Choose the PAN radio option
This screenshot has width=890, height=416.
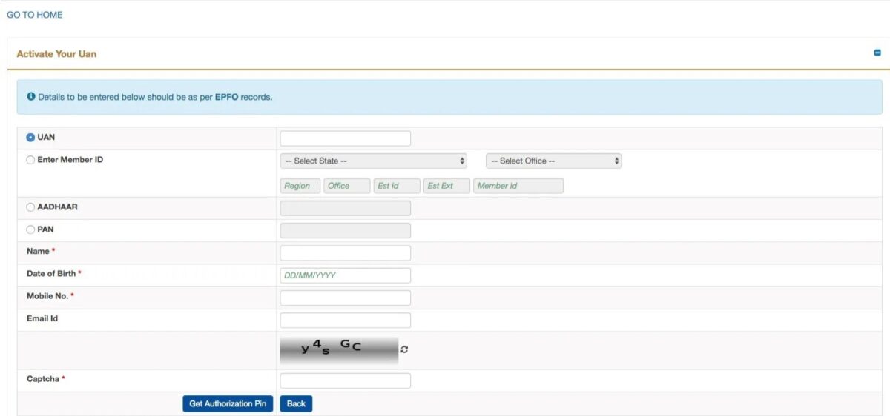(x=30, y=229)
